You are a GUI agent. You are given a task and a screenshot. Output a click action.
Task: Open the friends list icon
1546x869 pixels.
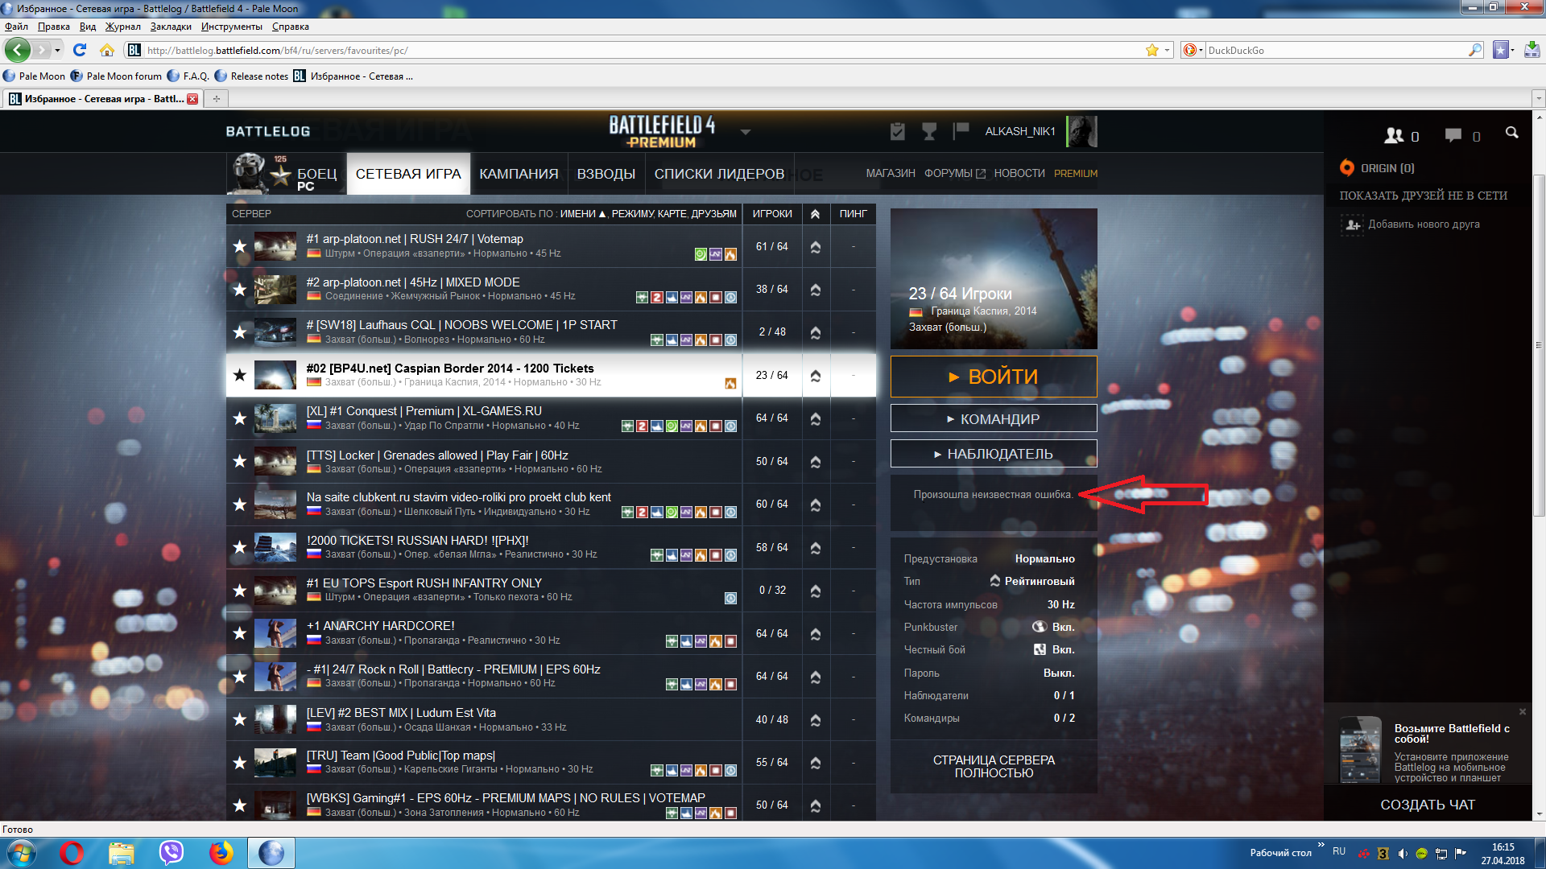pyautogui.click(x=1394, y=136)
